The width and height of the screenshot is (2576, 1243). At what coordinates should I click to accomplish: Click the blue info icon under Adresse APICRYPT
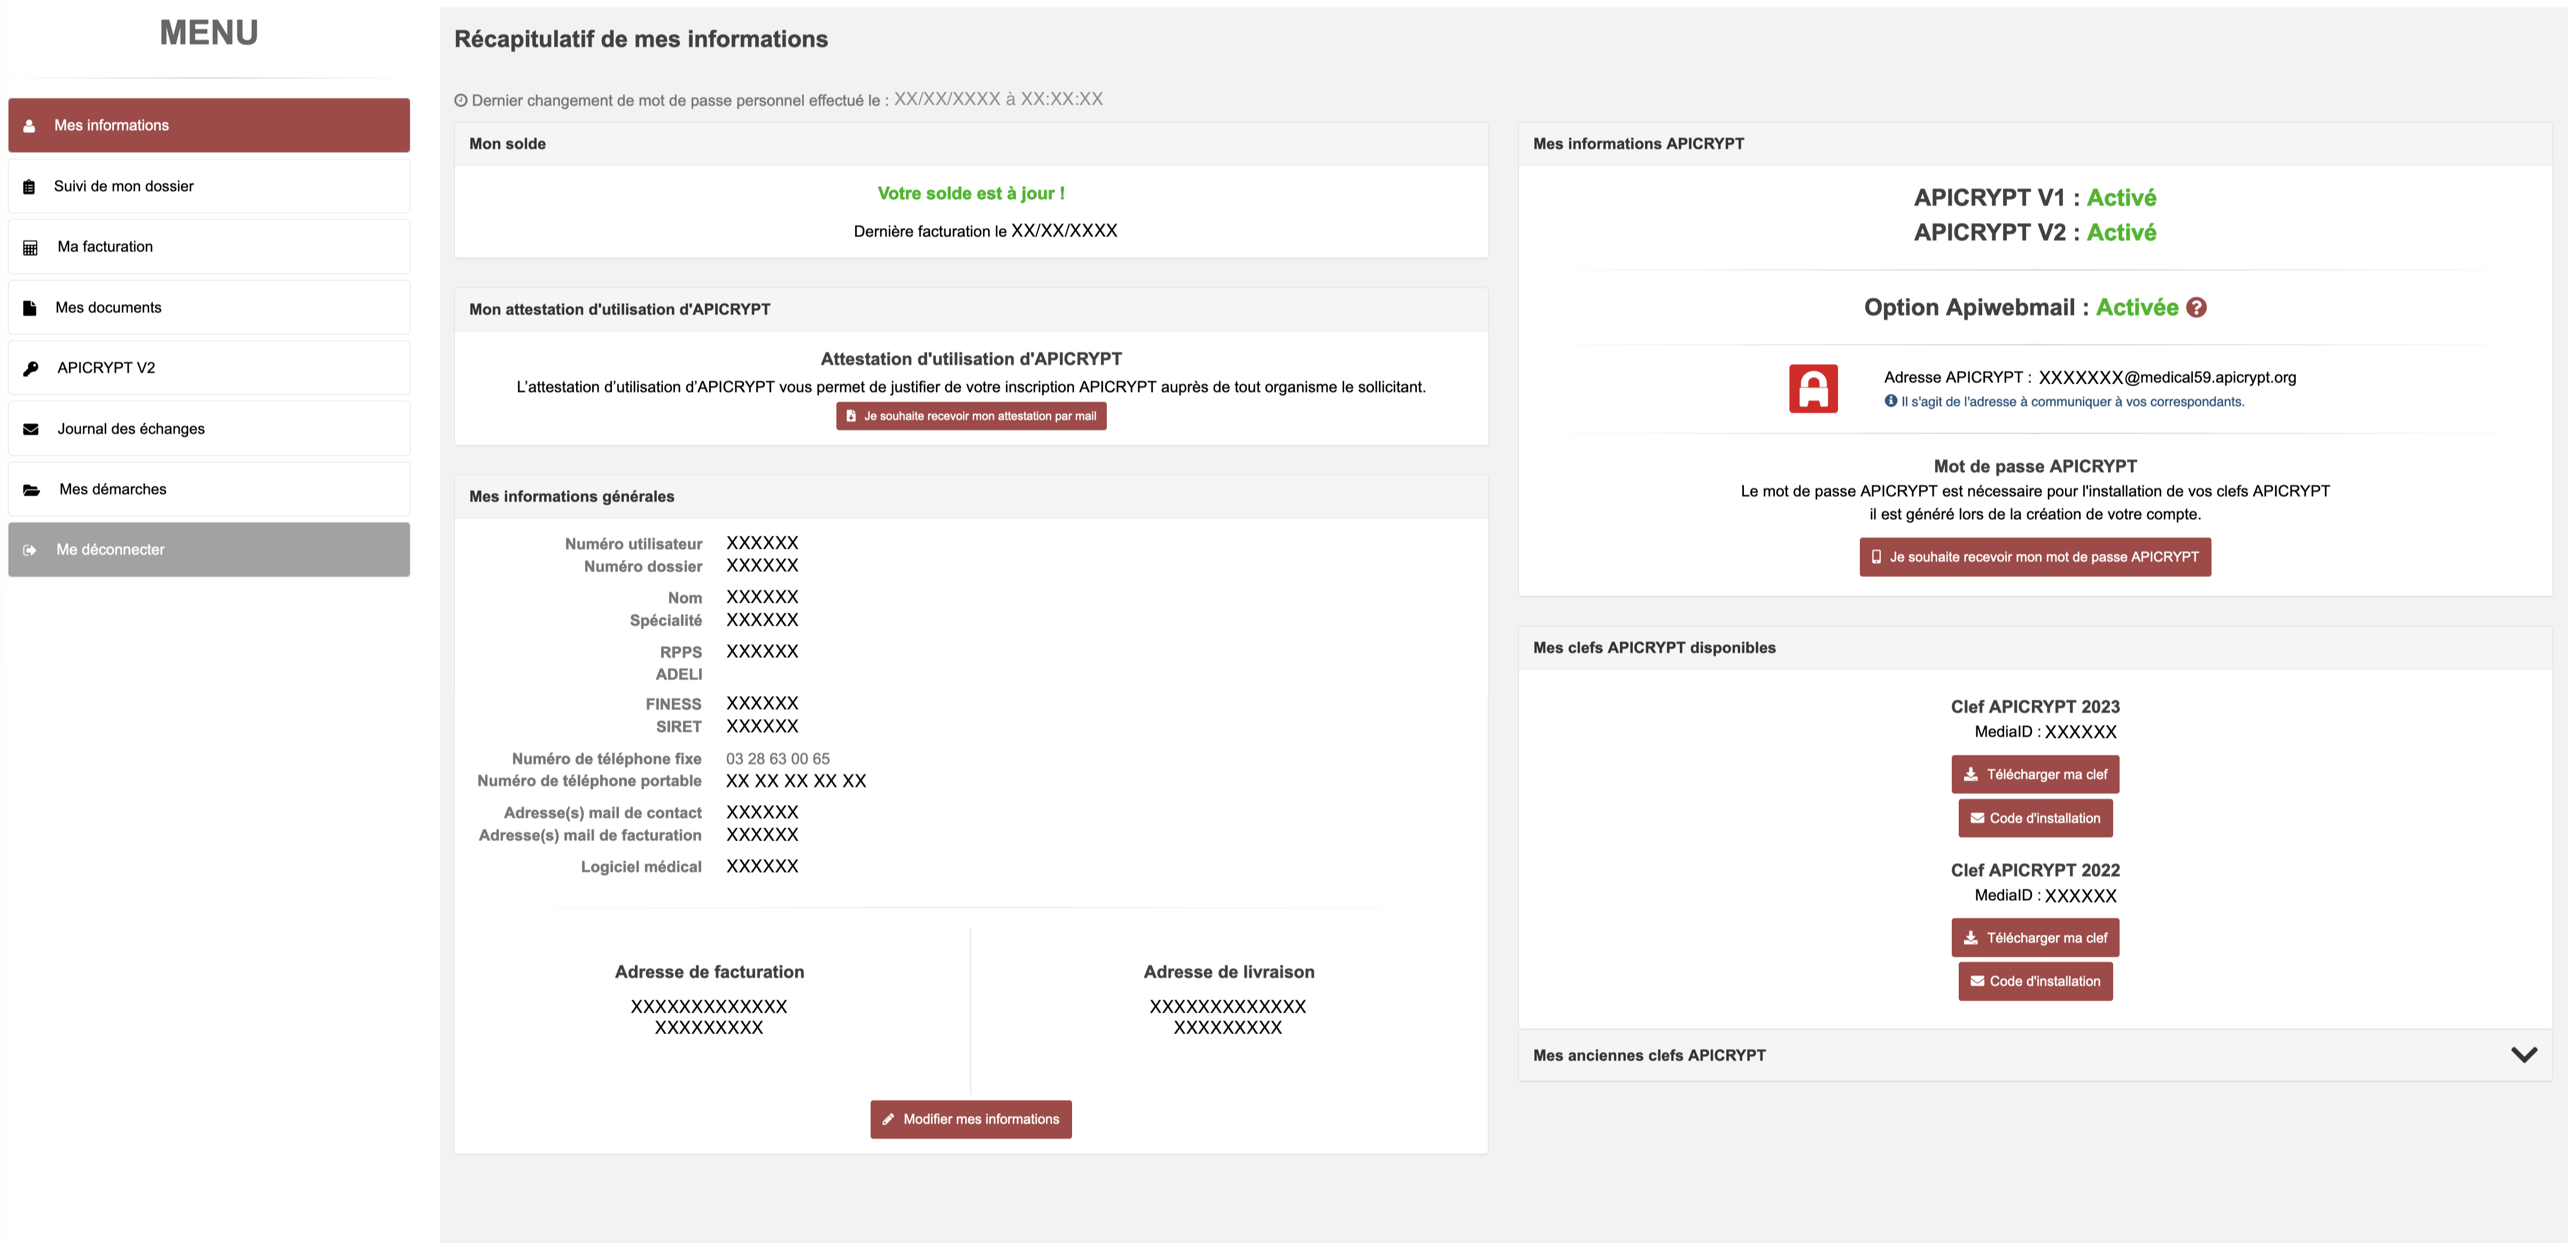pyautogui.click(x=1890, y=401)
